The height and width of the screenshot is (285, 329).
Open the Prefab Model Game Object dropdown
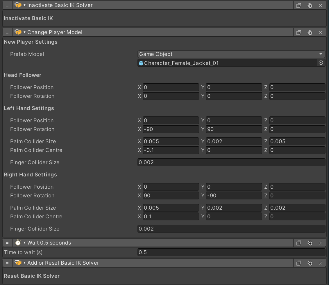pos(231,54)
